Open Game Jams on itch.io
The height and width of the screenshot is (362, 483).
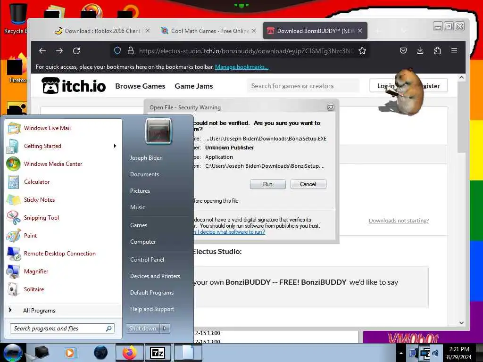click(194, 86)
